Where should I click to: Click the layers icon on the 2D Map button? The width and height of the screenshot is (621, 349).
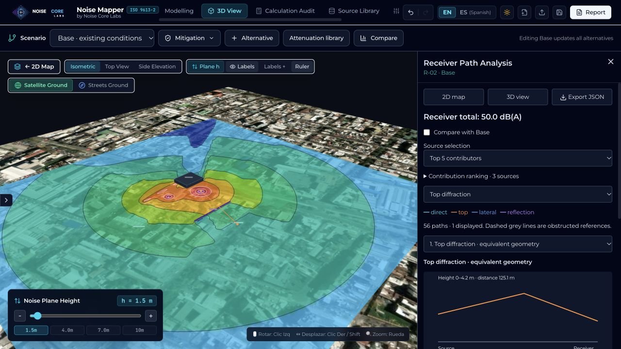coord(17,66)
